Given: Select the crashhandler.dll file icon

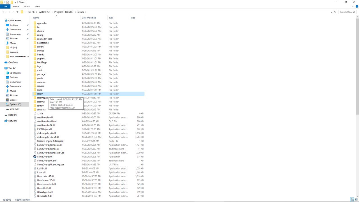Looking at the screenshot, I should pos(35,118).
